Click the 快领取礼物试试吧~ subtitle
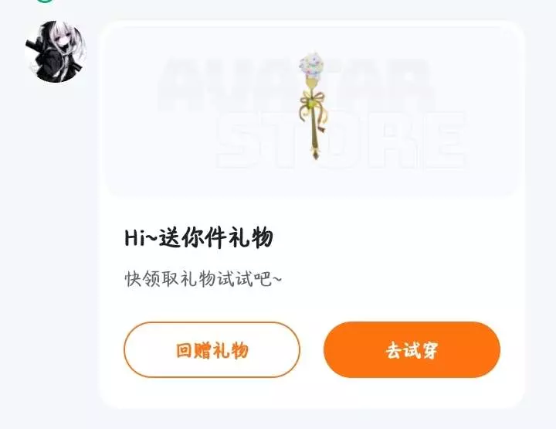The height and width of the screenshot is (429, 556). (203, 279)
